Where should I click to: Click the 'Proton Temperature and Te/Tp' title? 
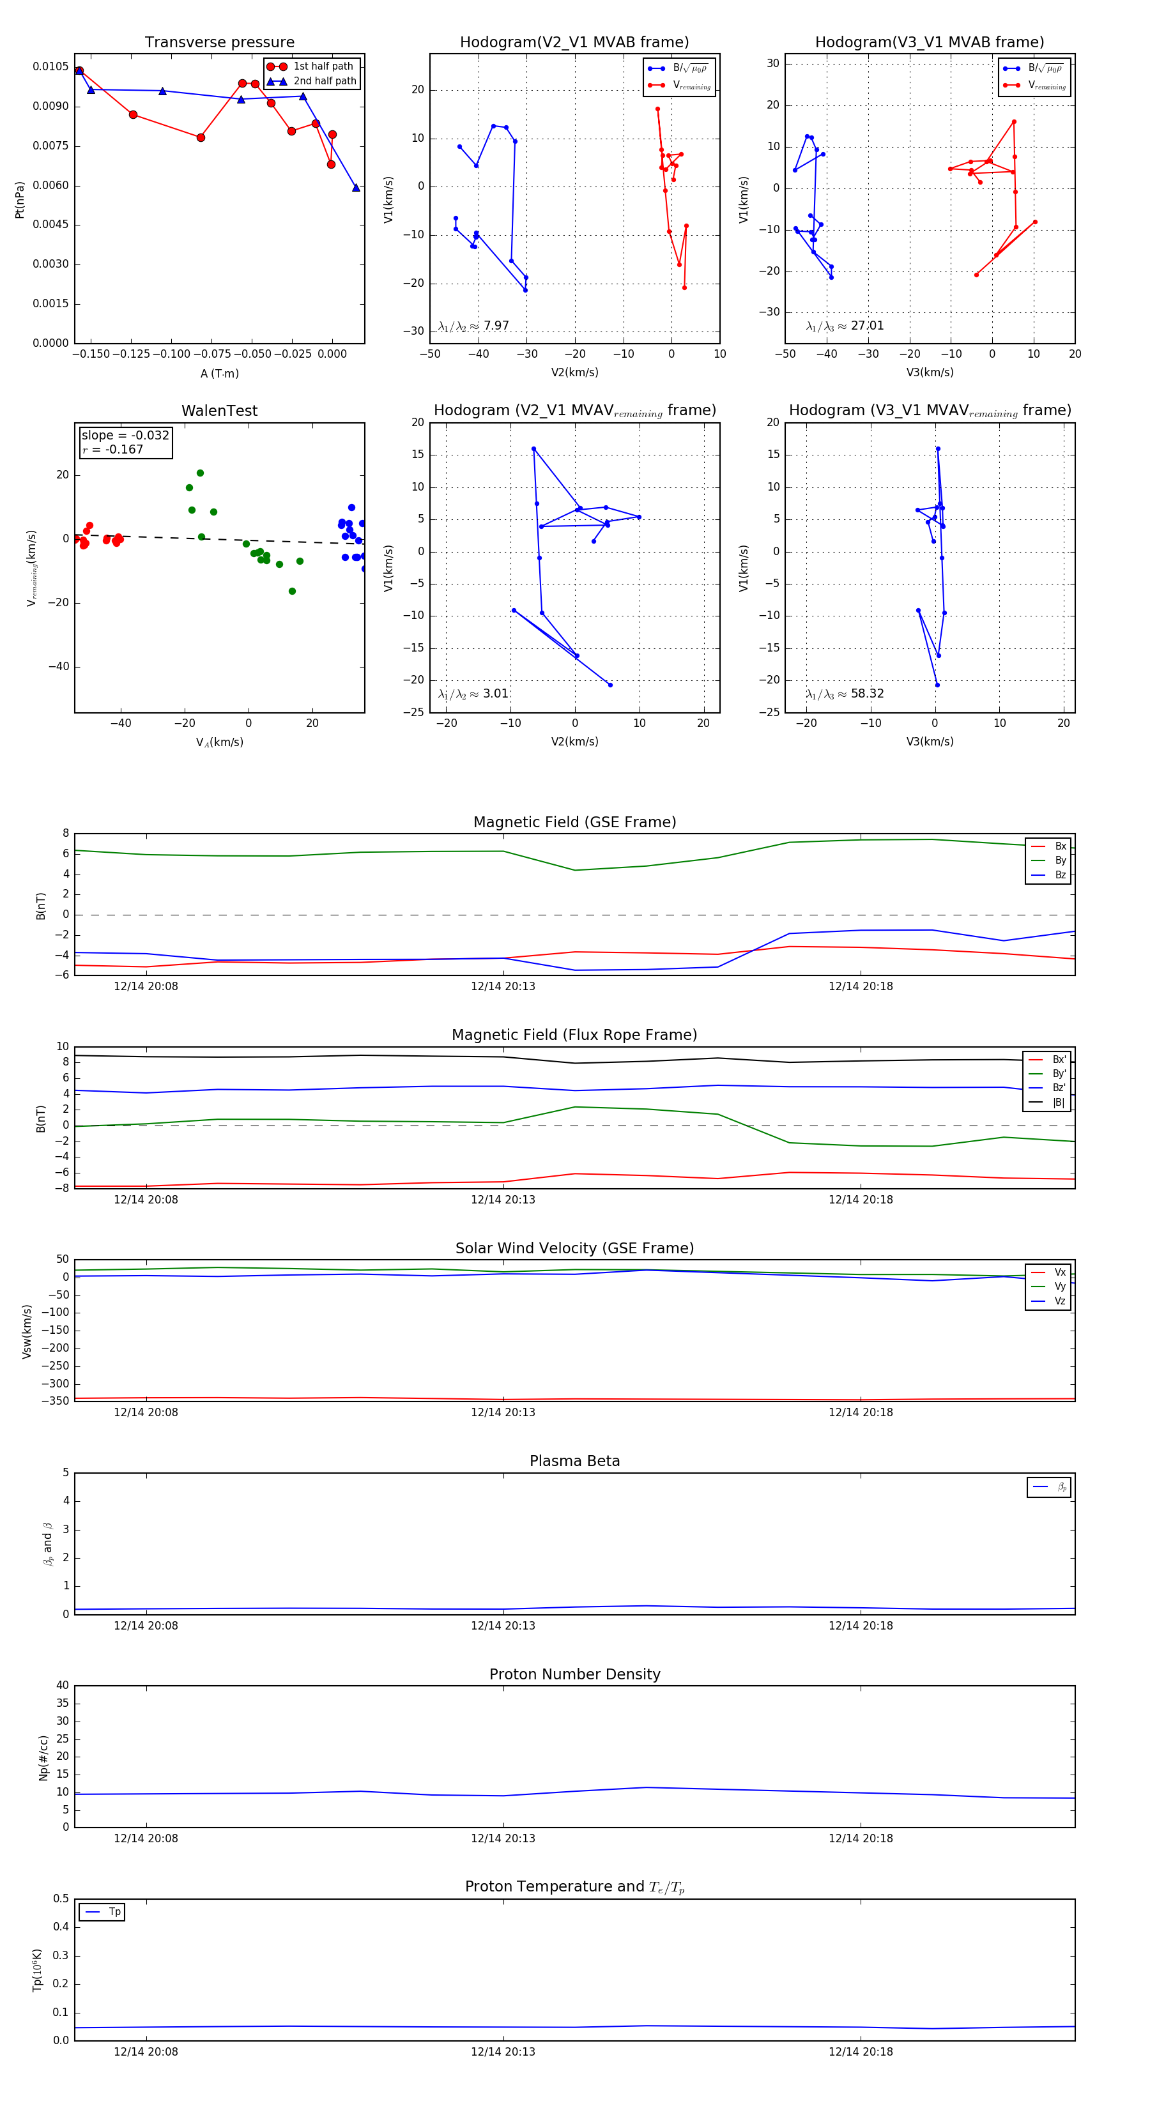[x=574, y=1887]
